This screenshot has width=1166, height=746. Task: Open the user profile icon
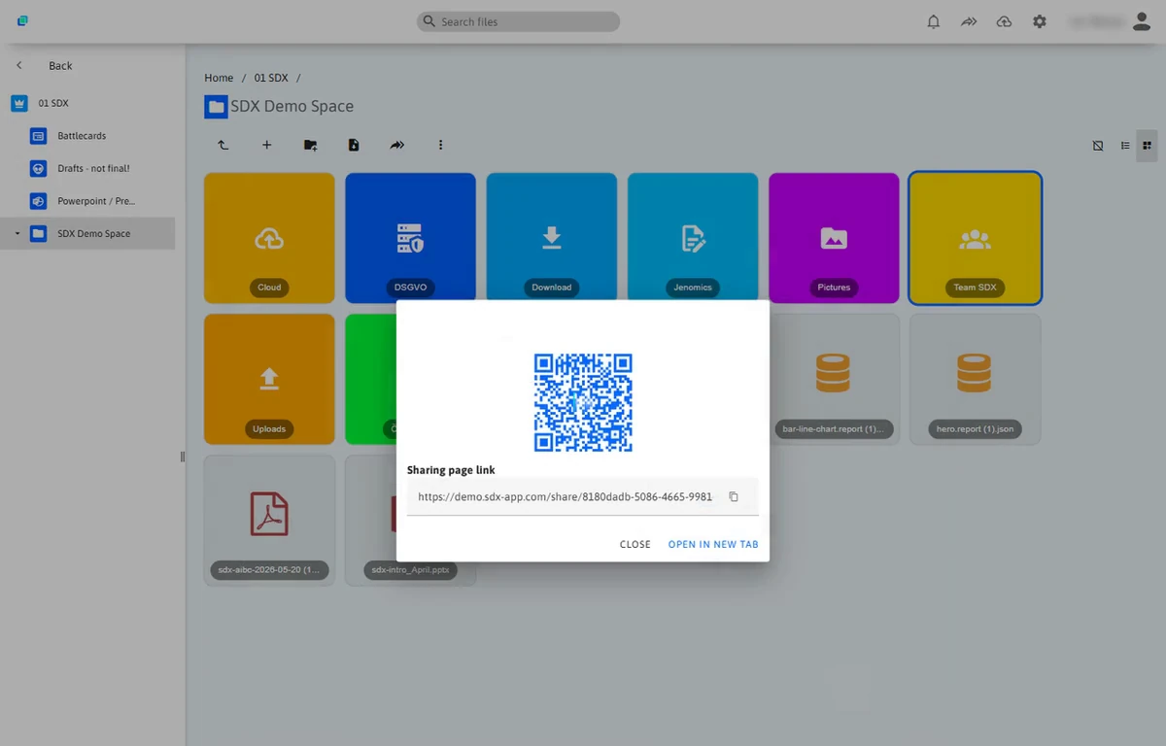(1142, 21)
